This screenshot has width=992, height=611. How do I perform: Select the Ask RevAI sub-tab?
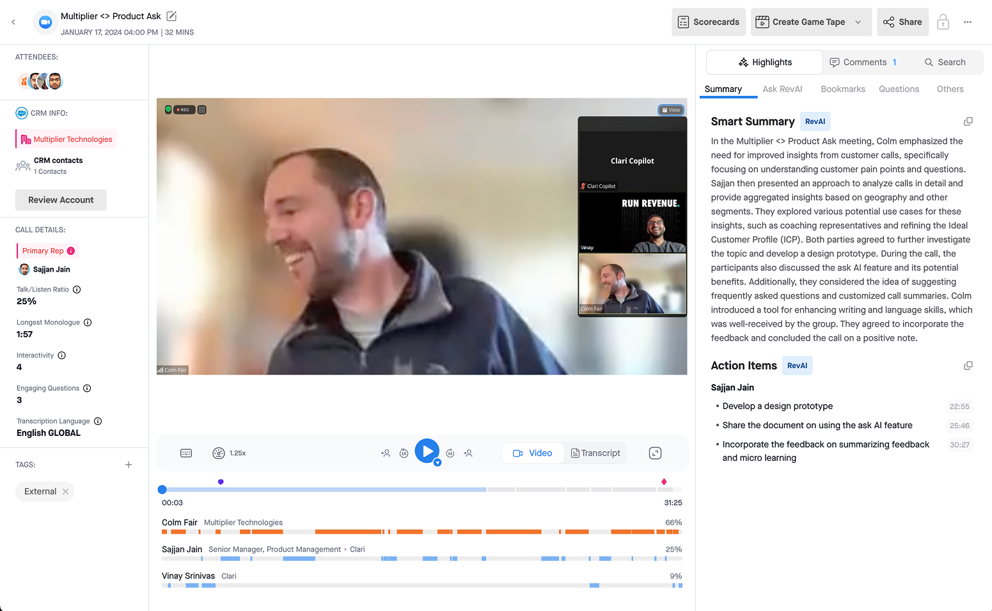[x=782, y=89]
